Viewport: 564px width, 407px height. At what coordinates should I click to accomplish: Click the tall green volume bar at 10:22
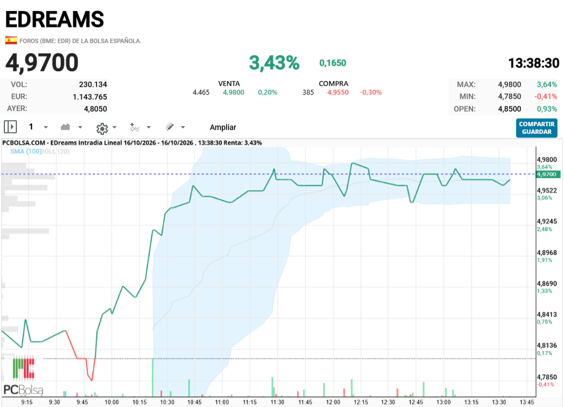point(152,378)
